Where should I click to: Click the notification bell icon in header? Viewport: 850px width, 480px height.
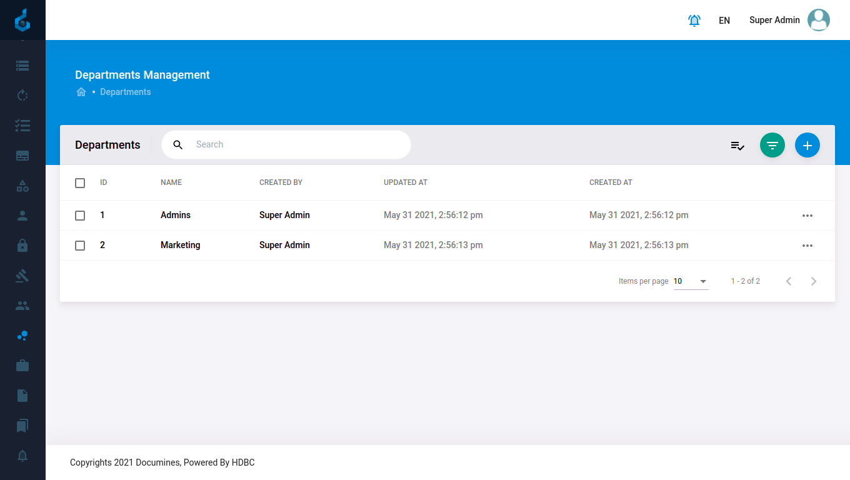coord(694,21)
